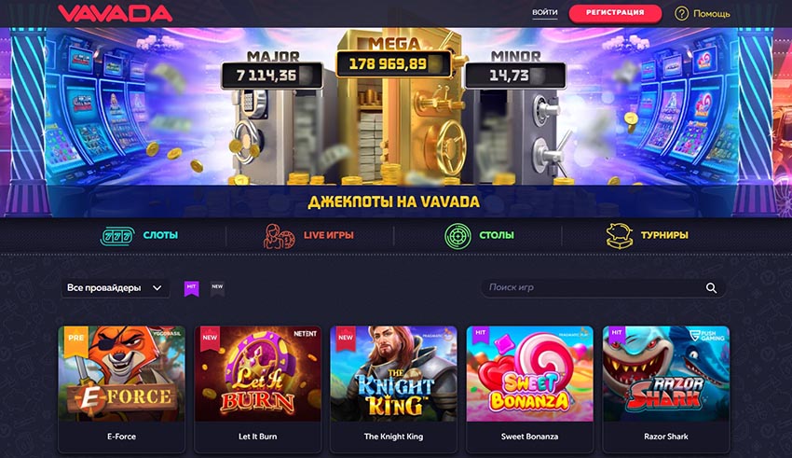Click the question mark help icon

(x=681, y=14)
